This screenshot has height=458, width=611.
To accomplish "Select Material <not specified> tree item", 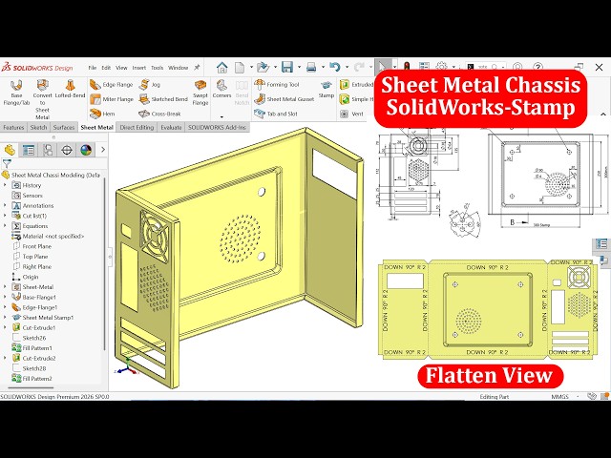I will pyautogui.click(x=48, y=236).
